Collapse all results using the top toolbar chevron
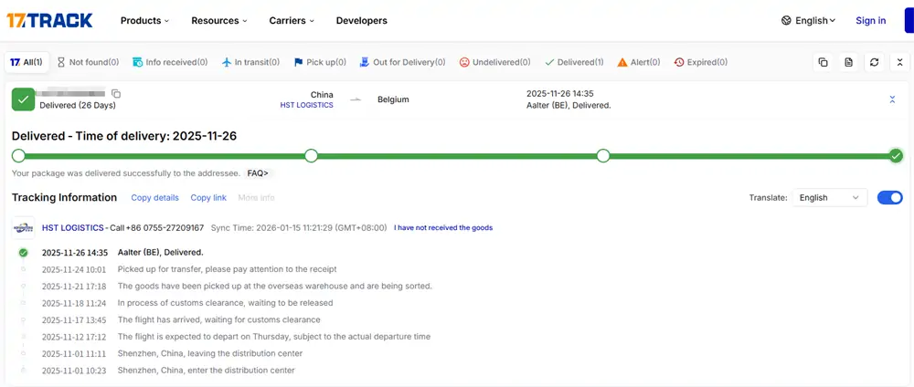 tap(899, 62)
